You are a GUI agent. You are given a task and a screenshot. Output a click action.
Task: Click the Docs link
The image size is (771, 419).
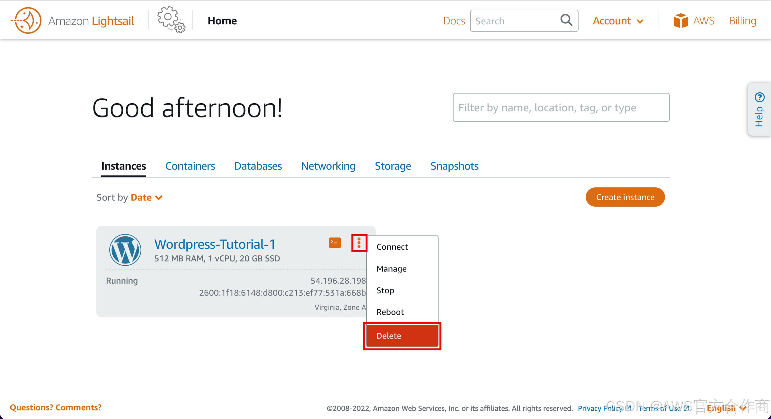[454, 21]
